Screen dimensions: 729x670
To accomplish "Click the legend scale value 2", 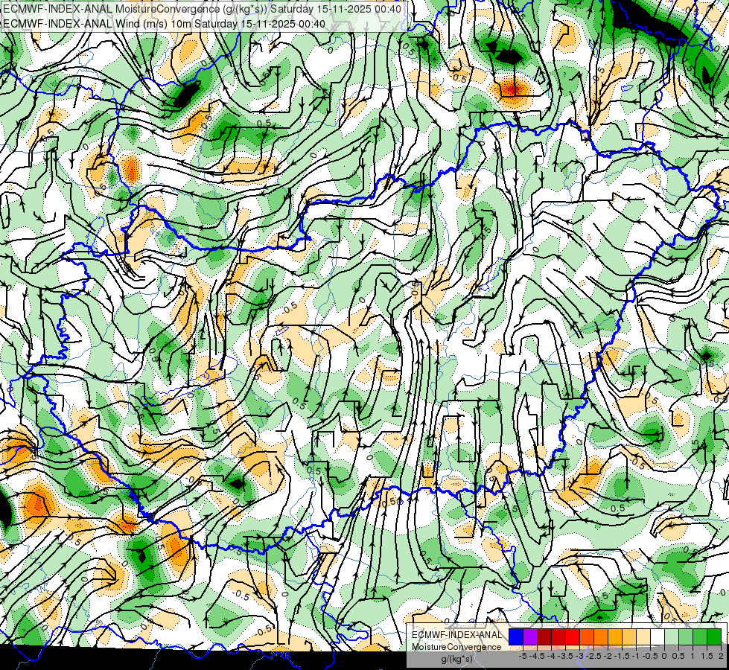I will click(721, 656).
